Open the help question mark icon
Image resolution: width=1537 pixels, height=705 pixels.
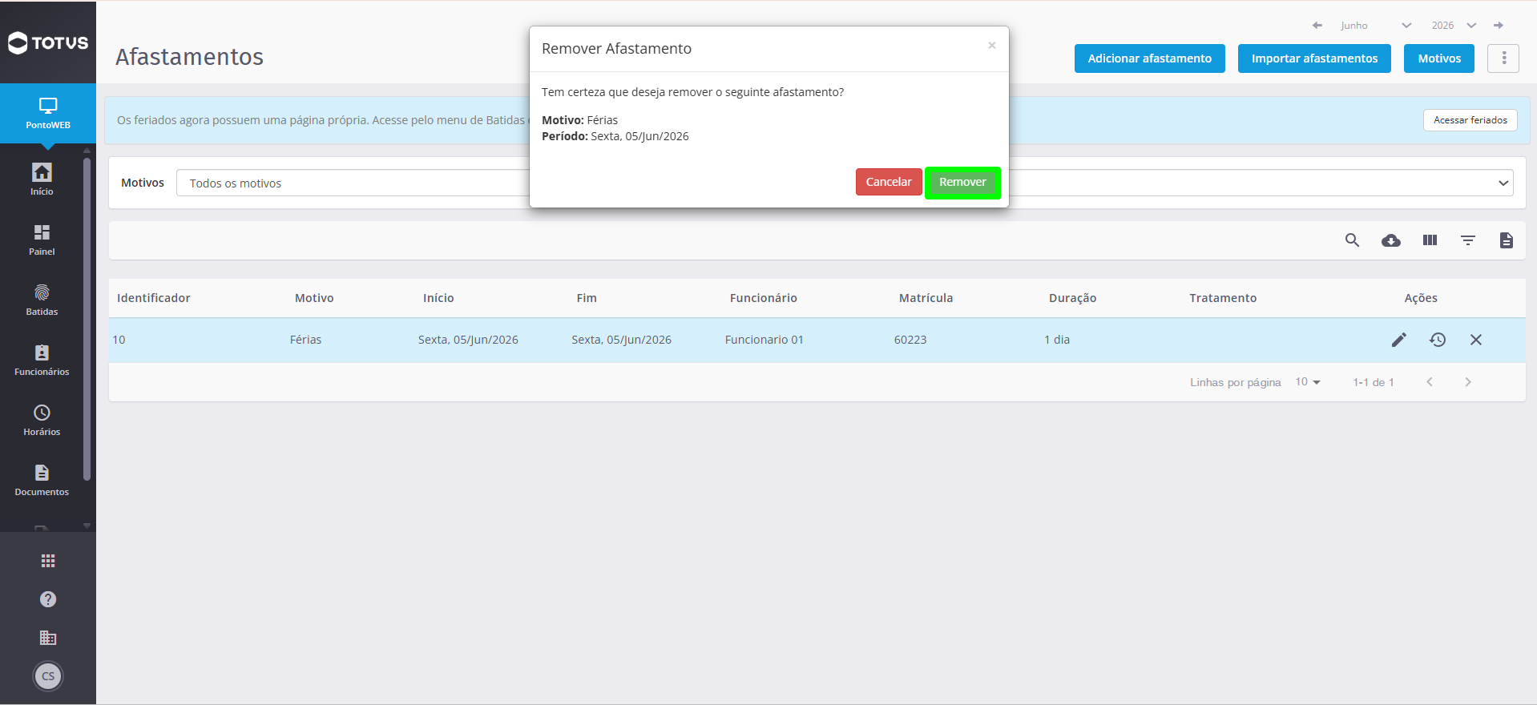[48, 599]
